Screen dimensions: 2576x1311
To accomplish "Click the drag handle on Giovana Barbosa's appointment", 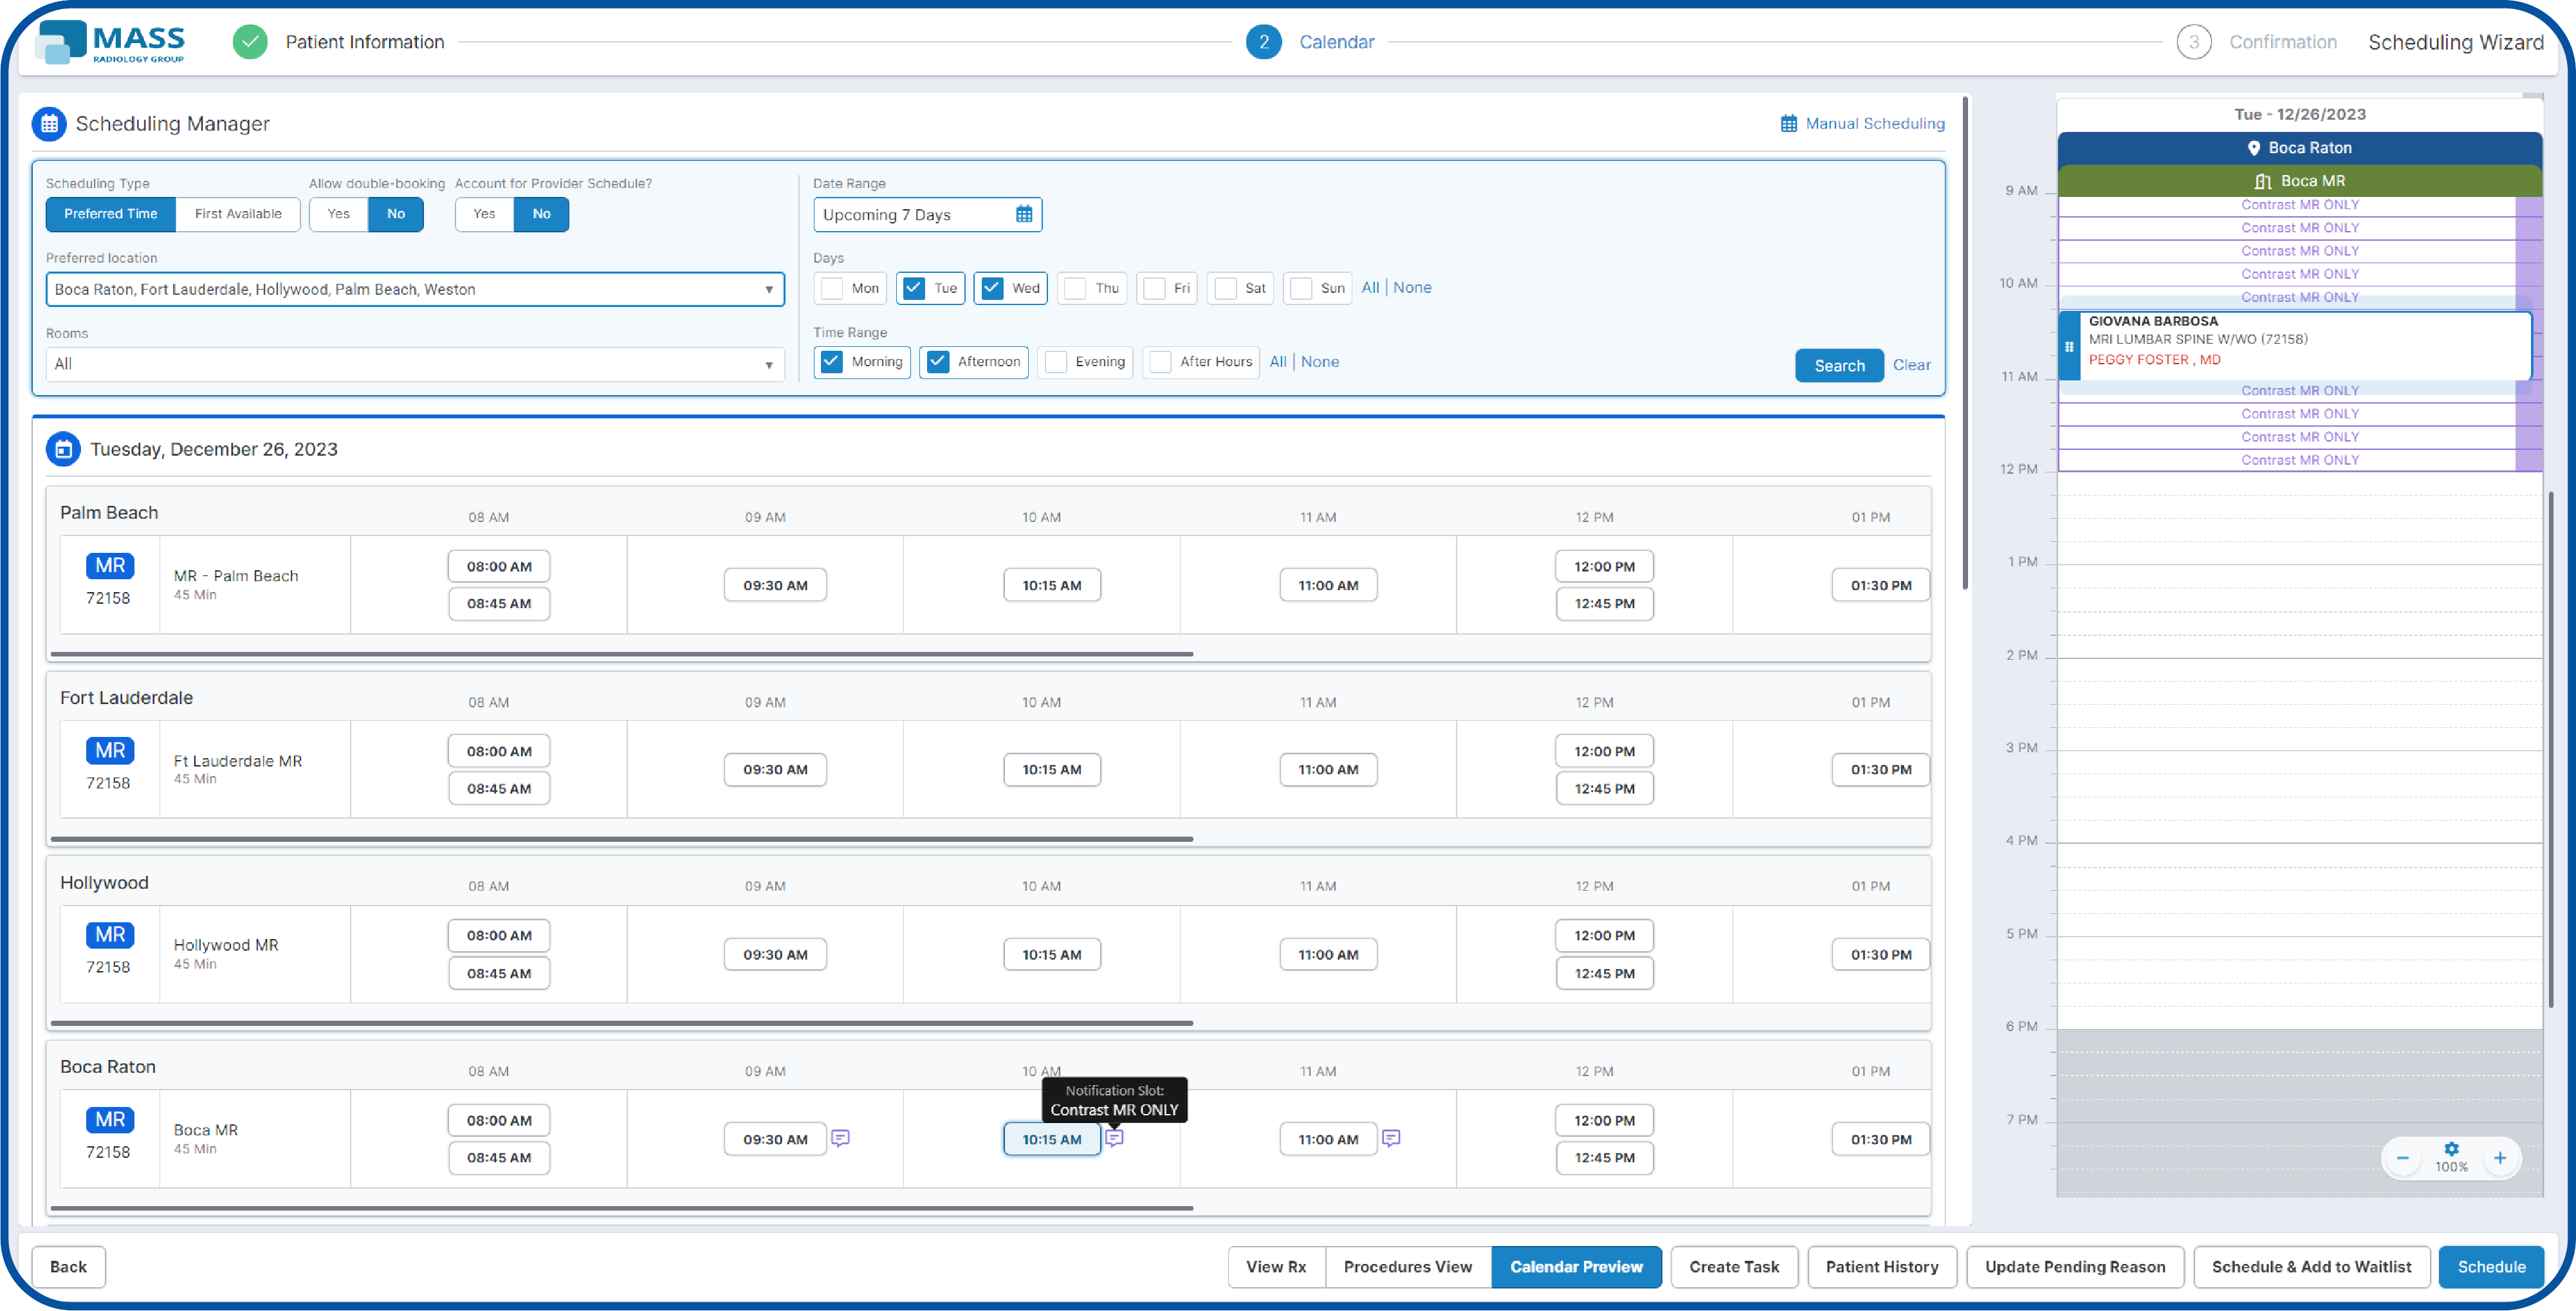I will 2069,346.
